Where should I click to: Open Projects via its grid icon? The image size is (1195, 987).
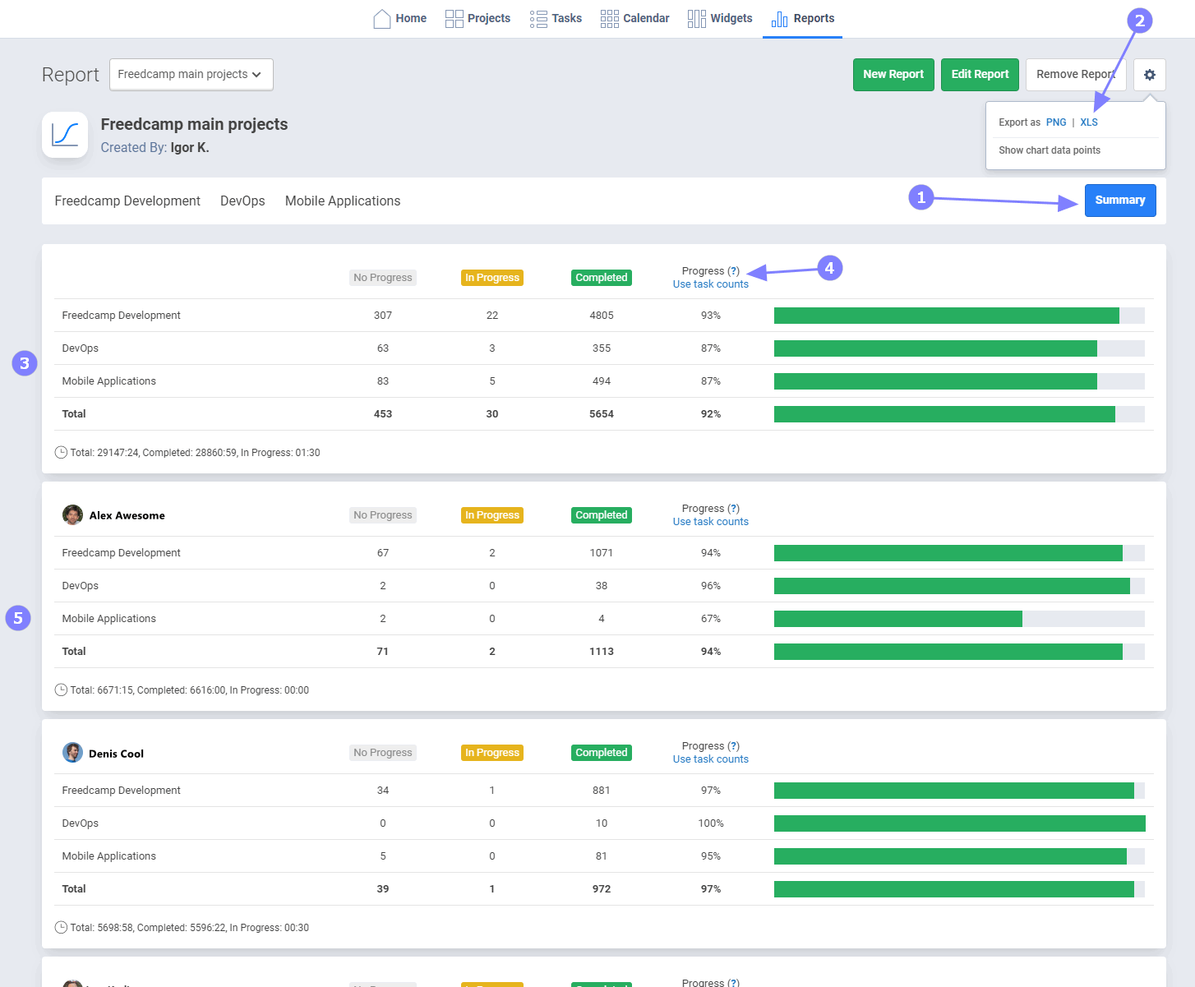454,18
